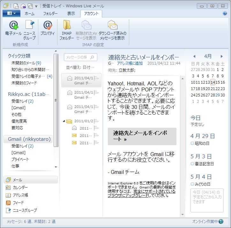Viewport: 231px width, 228px height.
Task: Check the 昭和の日 checkbox
Action: pos(192,143)
